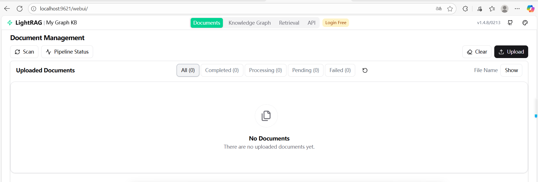Open the theme palette icon
Image resolution: width=538 pixels, height=182 pixels.
[x=525, y=23]
